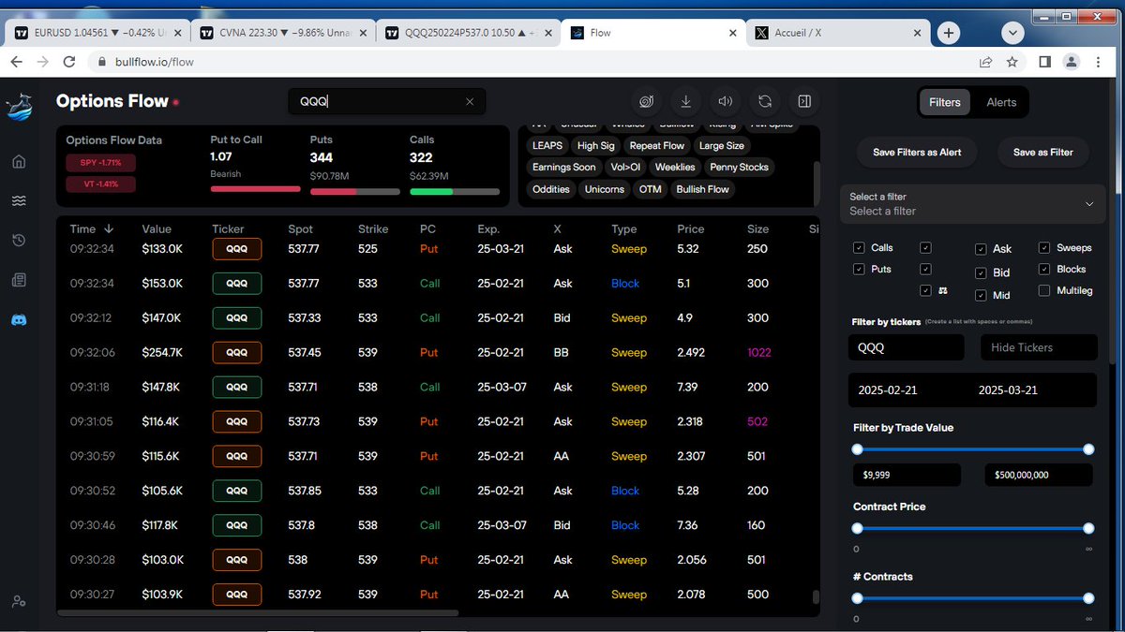Click the Bullflow bull logo
Image resolution: width=1125 pixels, height=632 pixels.
click(19, 107)
